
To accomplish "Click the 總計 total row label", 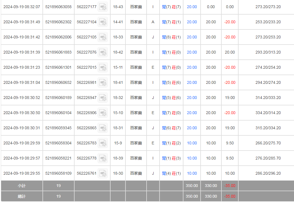I will tap(22, 196).
